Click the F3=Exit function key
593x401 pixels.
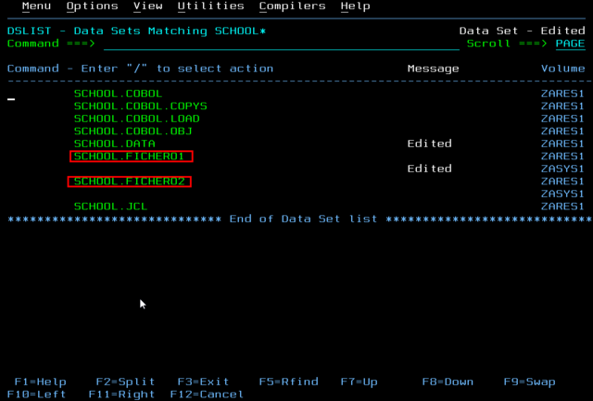point(203,382)
